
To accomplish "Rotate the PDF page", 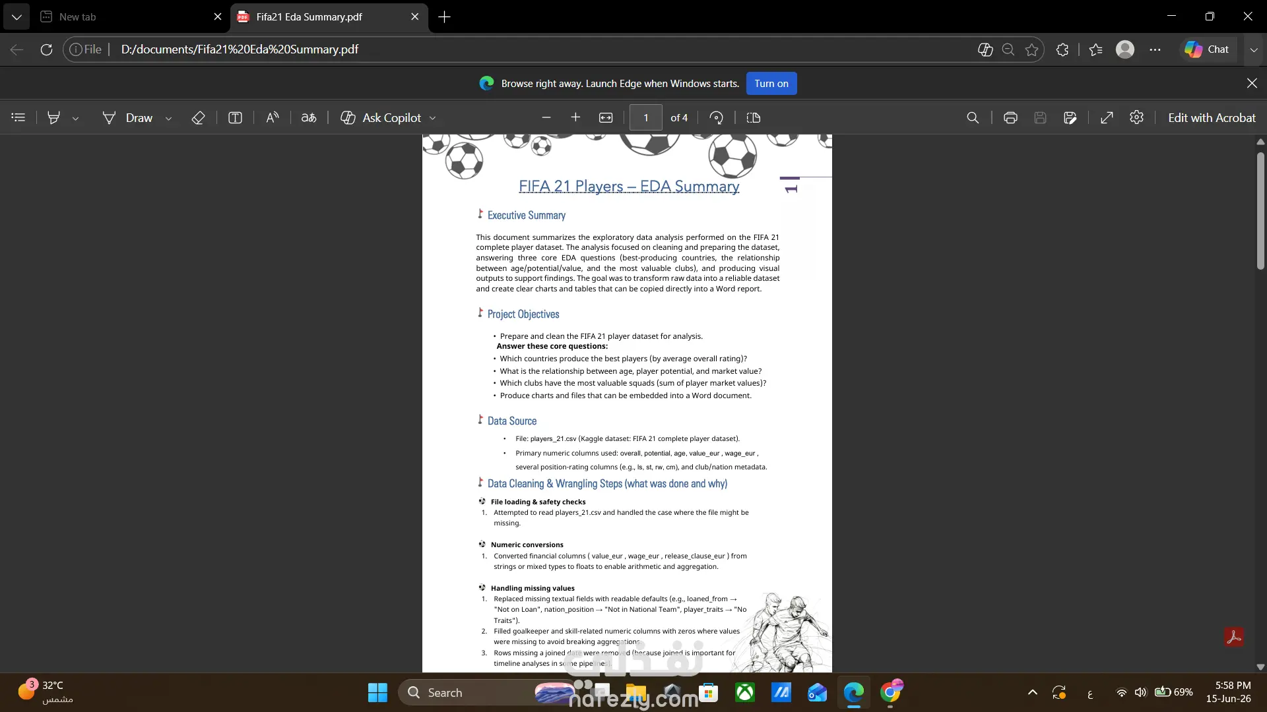I will (x=716, y=117).
